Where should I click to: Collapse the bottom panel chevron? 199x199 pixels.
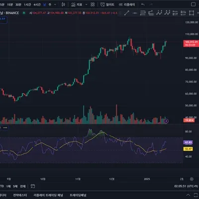tap(188, 195)
